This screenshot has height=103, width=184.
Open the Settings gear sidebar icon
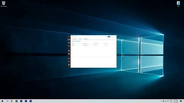(69, 62)
